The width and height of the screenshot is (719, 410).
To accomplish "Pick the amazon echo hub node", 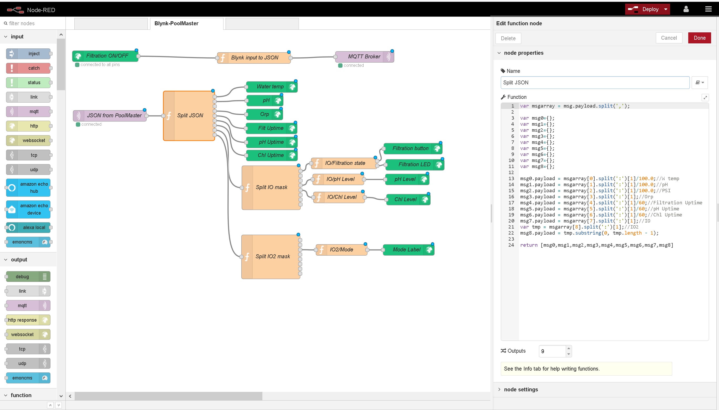I will tap(28, 188).
